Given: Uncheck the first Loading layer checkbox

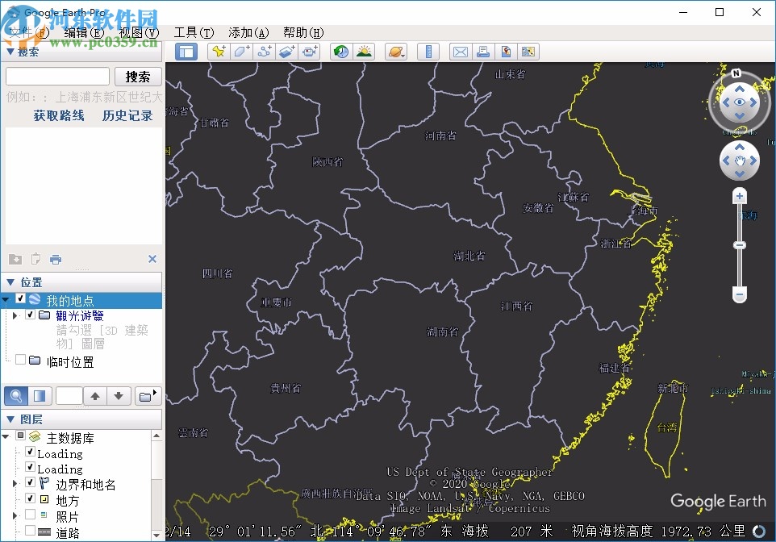Looking at the screenshot, I should coord(30,452).
